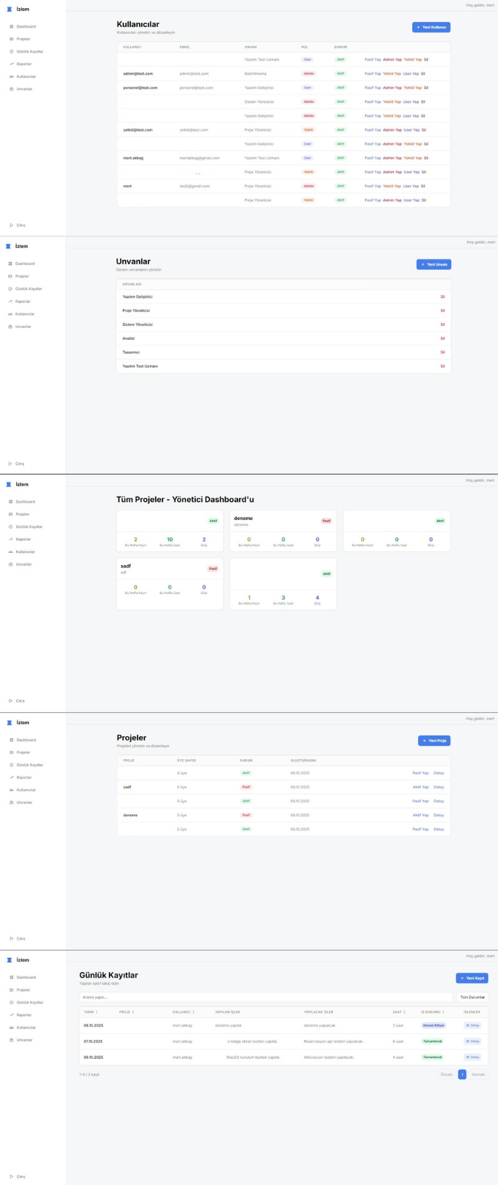Click the Dashboard icon in the Unvanlar page sidebar
The image size is (498, 1185).
click(11, 263)
